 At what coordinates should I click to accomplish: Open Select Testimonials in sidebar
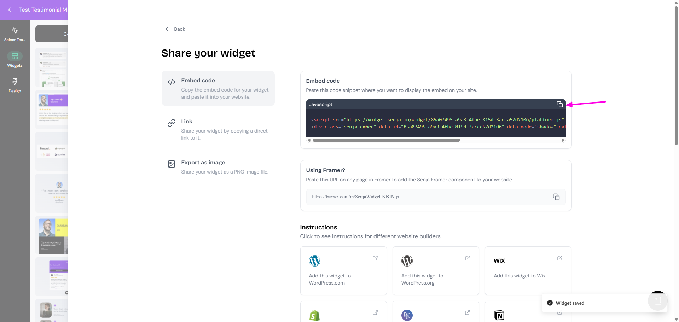click(x=15, y=34)
